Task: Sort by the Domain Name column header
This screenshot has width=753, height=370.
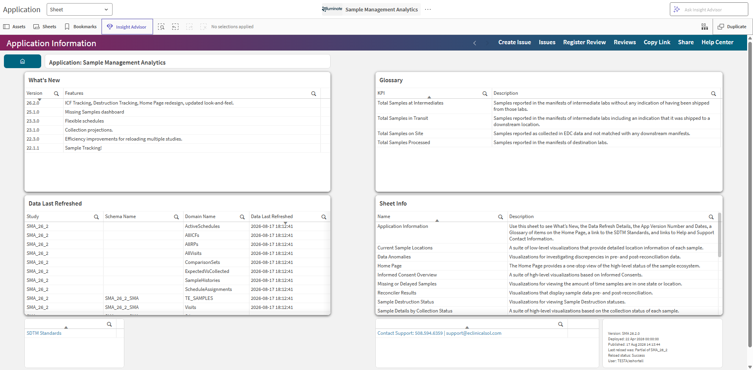Action: (200, 217)
